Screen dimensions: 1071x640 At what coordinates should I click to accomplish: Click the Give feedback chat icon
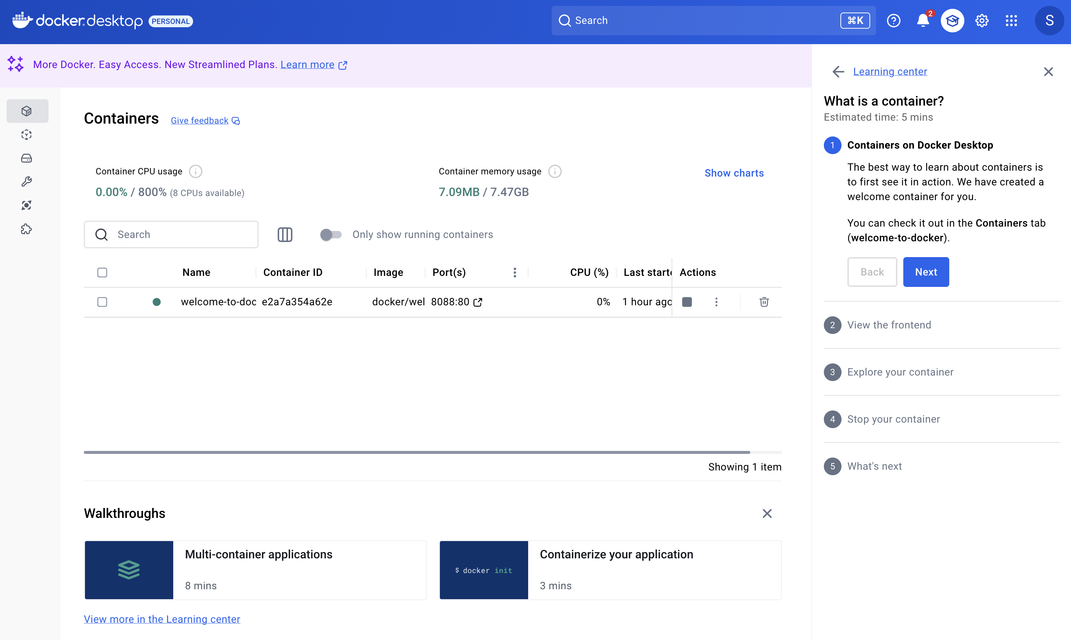pyautogui.click(x=236, y=121)
